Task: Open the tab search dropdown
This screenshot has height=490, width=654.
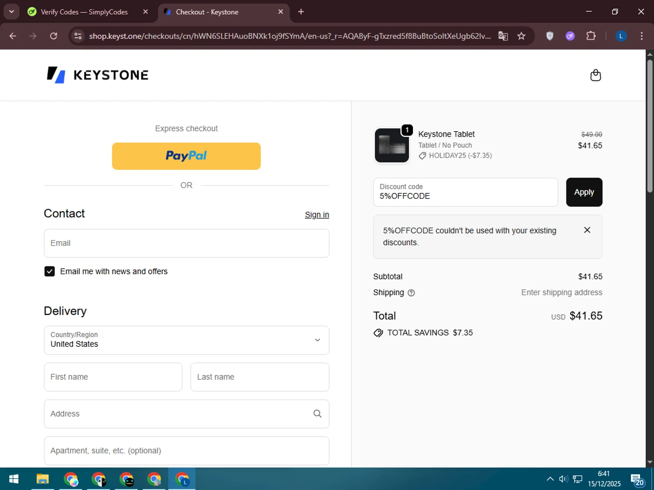Action: [x=11, y=12]
